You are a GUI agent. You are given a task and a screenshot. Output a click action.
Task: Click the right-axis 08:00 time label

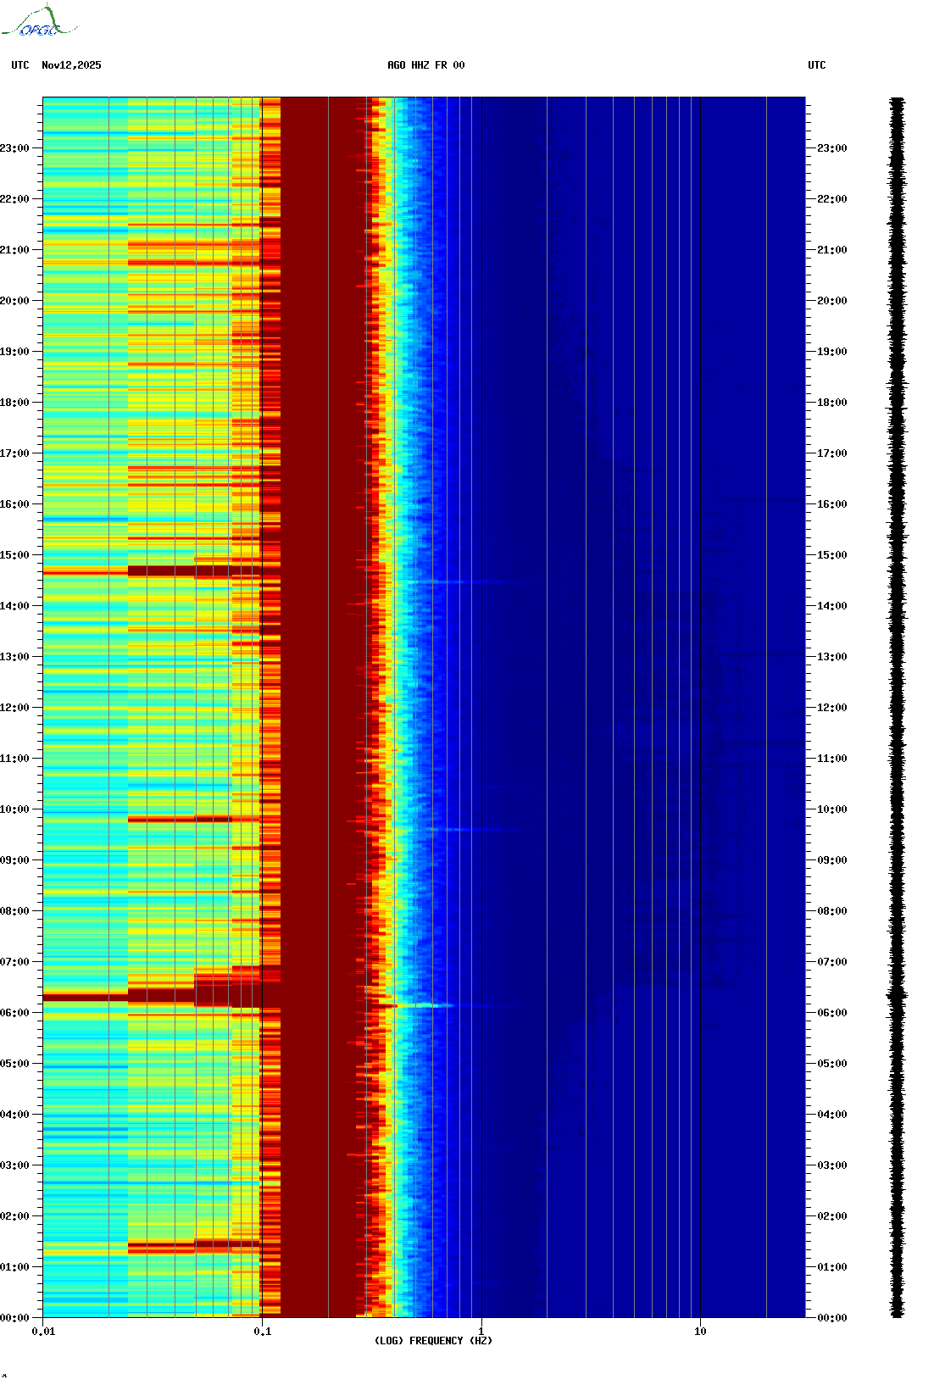click(x=832, y=911)
